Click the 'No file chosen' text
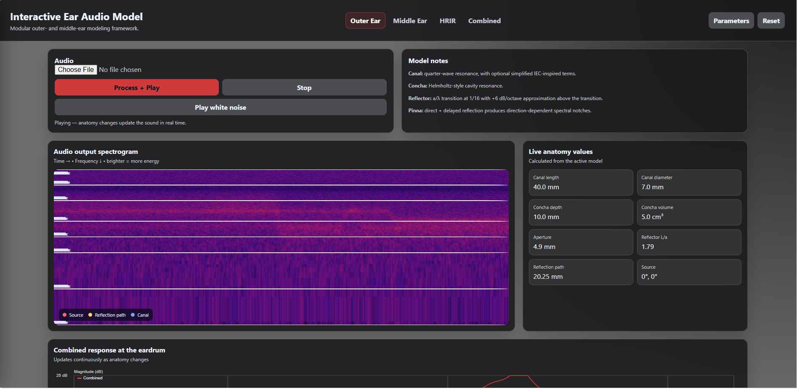 pyautogui.click(x=120, y=70)
